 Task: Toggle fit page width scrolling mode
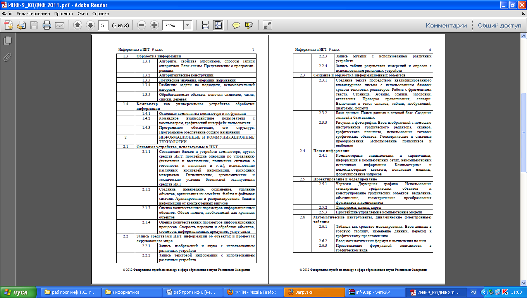tap(206, 25)
